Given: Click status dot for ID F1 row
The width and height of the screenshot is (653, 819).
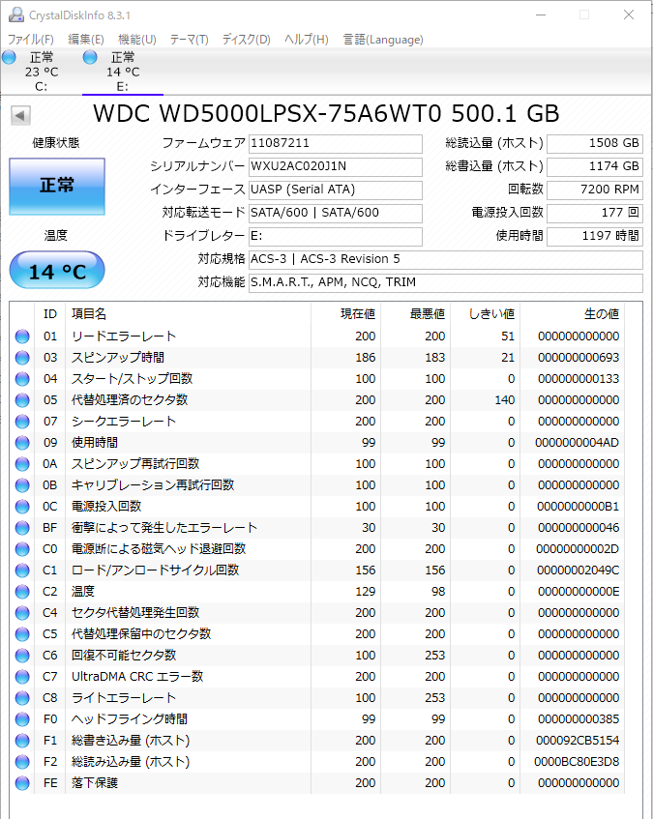Looking at the screenshot, I should [x=22, y=741].
